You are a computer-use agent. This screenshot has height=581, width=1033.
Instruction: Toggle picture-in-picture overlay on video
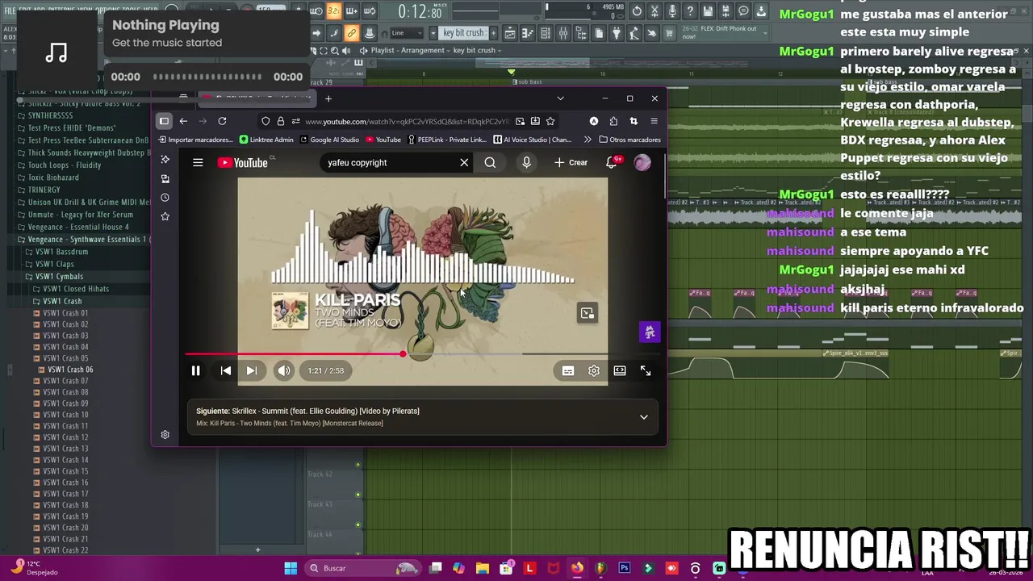(x=588, y=313)
